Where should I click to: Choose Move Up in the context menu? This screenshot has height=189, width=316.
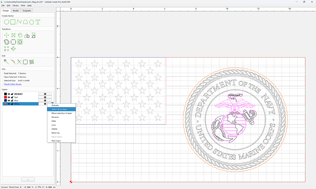pos(61,133)
